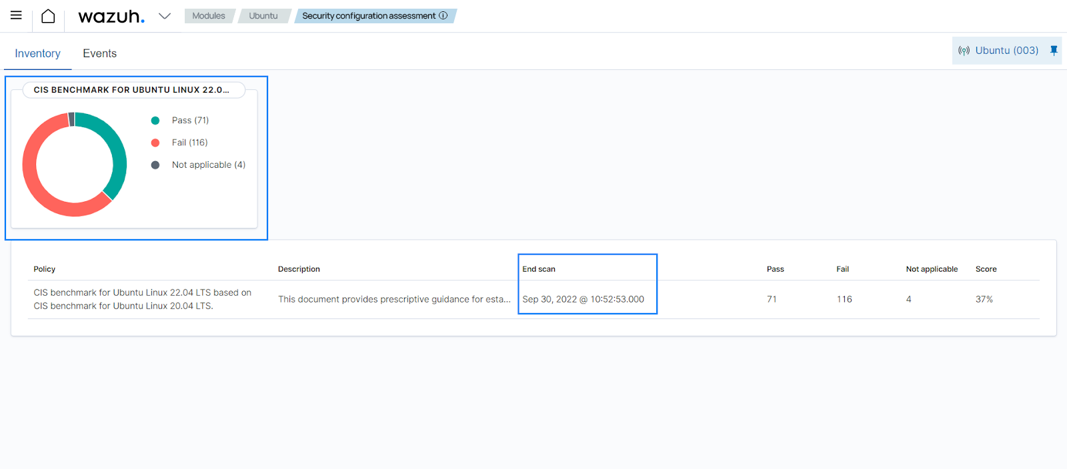
Task: Click the green Pass legend color dot
Action: coord(155,121)
